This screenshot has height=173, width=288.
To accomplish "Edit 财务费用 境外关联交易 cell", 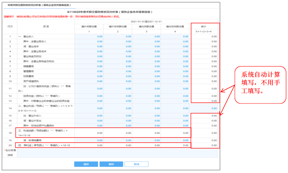I will (x=89, y=76).
